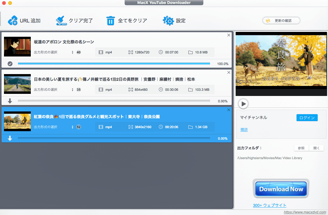Click the 全てをクリア label

133,21
